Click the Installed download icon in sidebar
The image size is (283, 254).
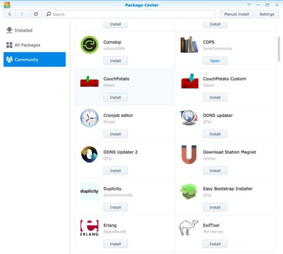(x=9, y=30)
